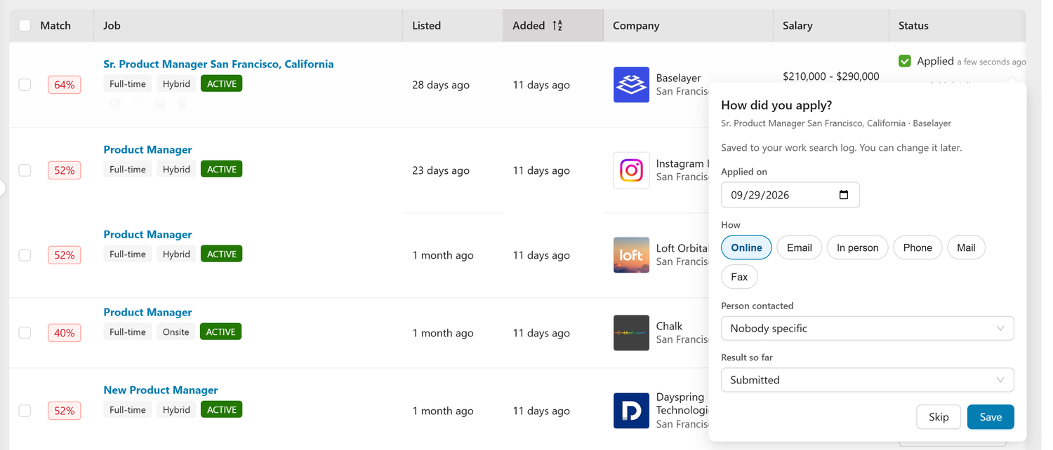Image resolution: width=1053 pixels, height=450 pixels.
Task: Click the Dayspring Technologies logo
Action: coord(631,411)
